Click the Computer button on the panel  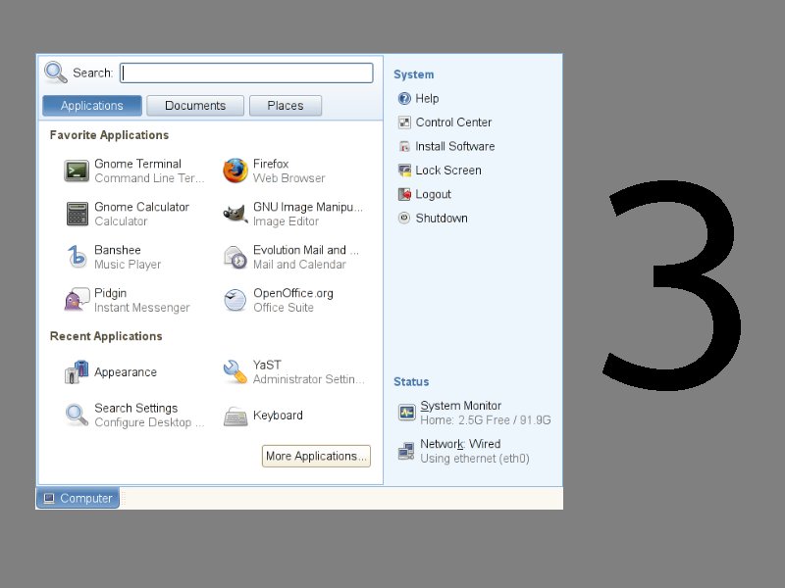(78, 498)
